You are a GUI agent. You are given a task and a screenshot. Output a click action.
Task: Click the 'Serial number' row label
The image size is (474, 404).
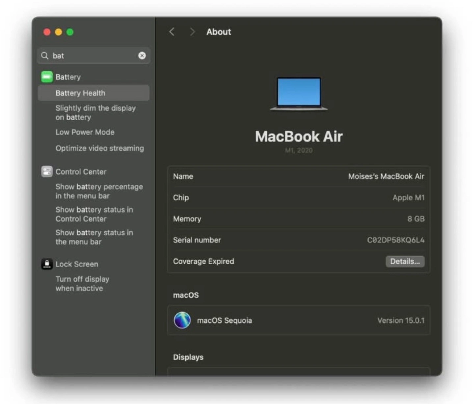197,240
